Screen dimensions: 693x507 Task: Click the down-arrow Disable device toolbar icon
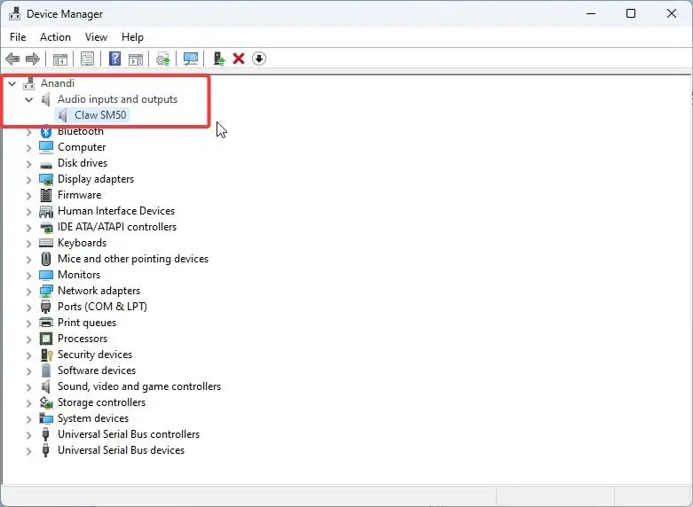point(259,58)
